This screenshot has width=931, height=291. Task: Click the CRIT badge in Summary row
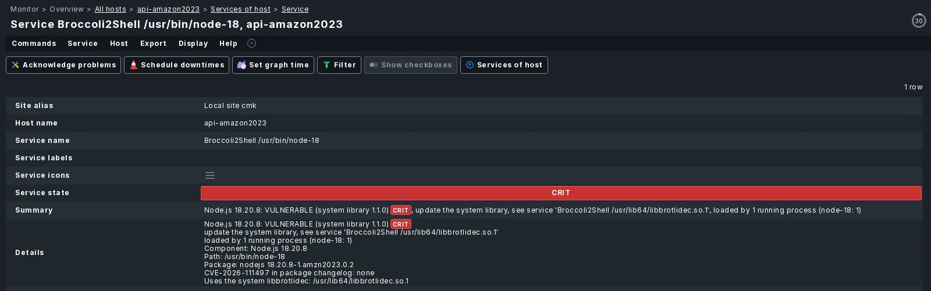click(400, 210)
